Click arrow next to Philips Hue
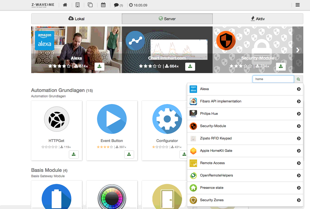The width and height of the screenshot is (310, 209). 299,114
